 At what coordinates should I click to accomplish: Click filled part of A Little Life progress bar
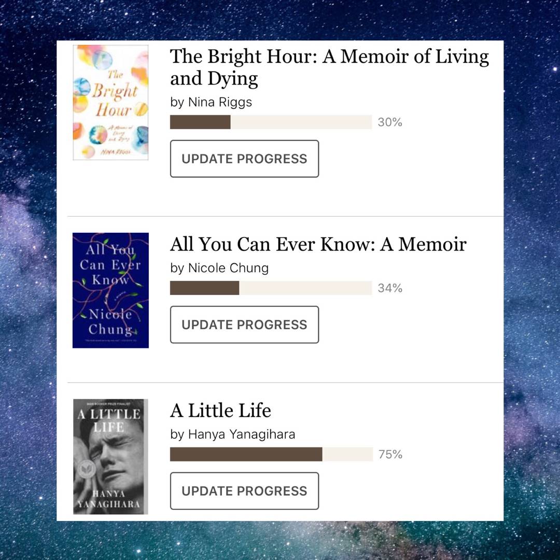(246, 454)
